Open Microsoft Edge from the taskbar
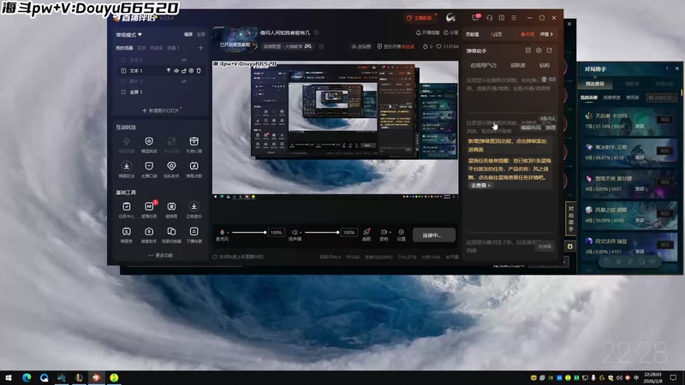The height and width of the screenshot is (385, 685). pos(27,377)
